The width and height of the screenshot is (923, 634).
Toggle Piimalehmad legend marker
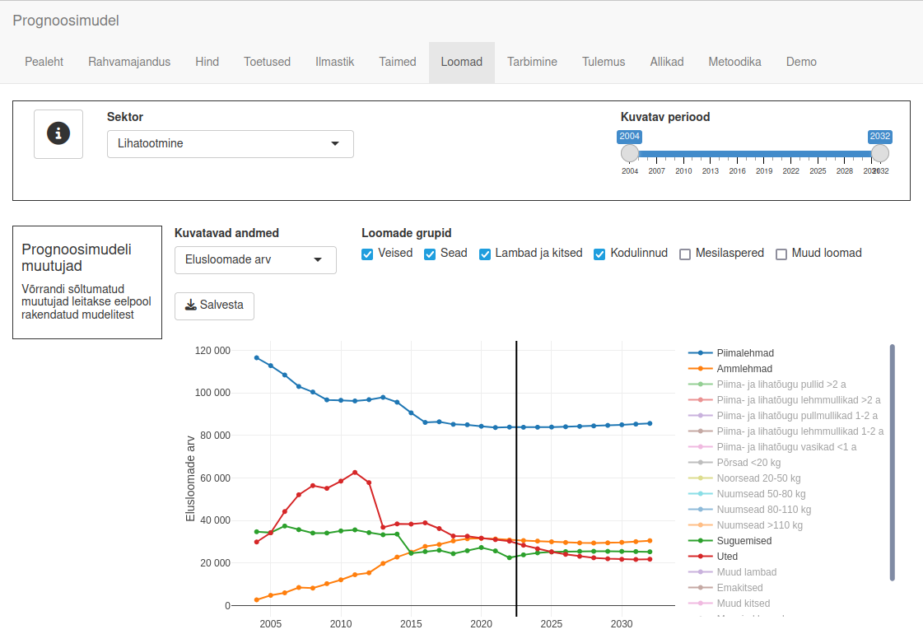(700, 353)
